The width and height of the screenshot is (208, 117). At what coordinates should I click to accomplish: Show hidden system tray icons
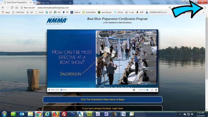180,114
